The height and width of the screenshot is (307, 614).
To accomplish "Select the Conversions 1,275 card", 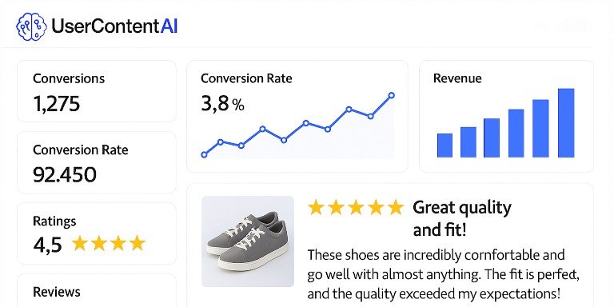I will tap(97, 91).
